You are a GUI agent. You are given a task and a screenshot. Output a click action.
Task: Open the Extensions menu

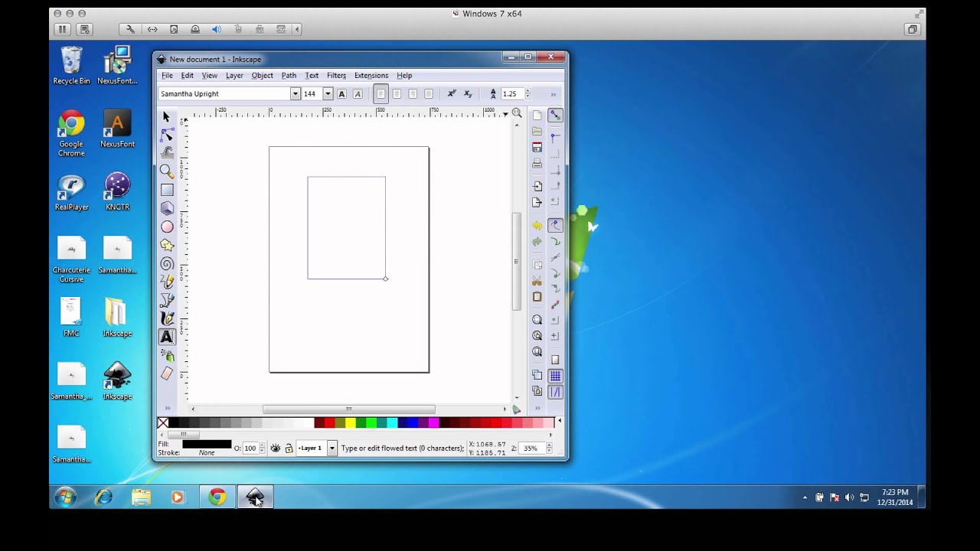click(x=371, y=76)
